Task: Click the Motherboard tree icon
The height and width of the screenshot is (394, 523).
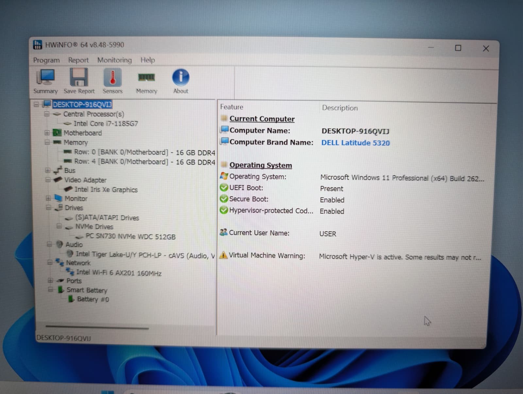Action: click(x=57, y=133)
